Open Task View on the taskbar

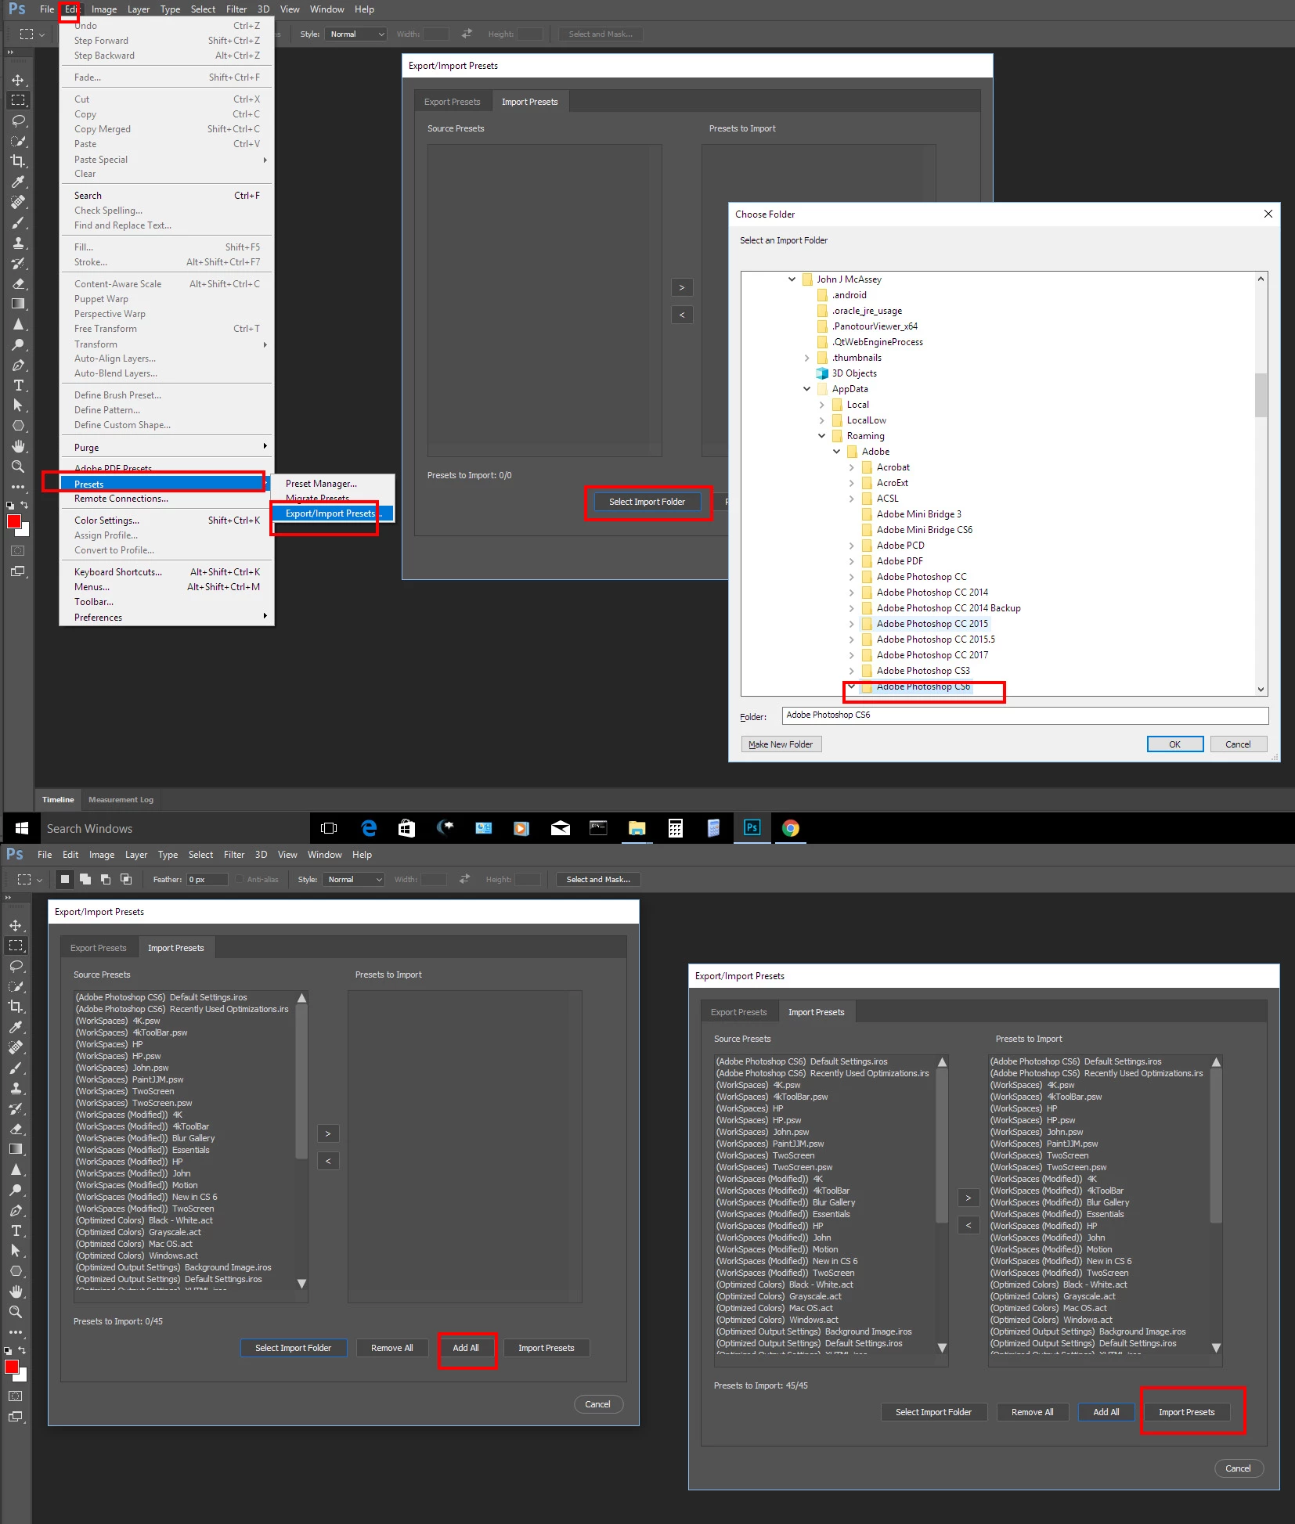point(330,828)
